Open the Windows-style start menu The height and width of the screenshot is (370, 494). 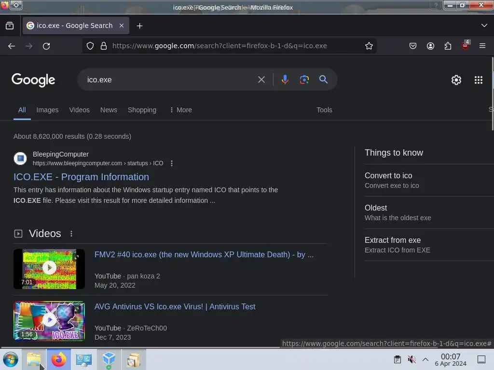(11, 359)
